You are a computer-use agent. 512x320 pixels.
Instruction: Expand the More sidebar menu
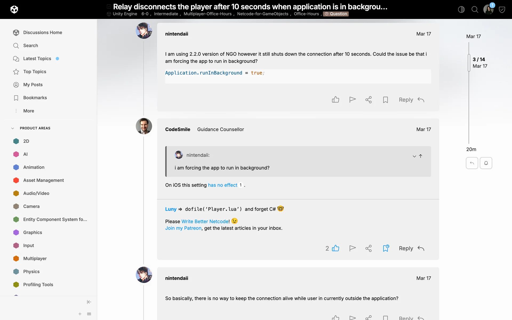click(x=29, y=111)
